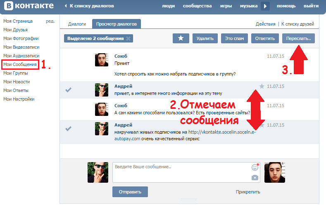Open the 'Прикрепить' attach menu
This screenshot has height=205, width=326.
click(x=248, y=192)
